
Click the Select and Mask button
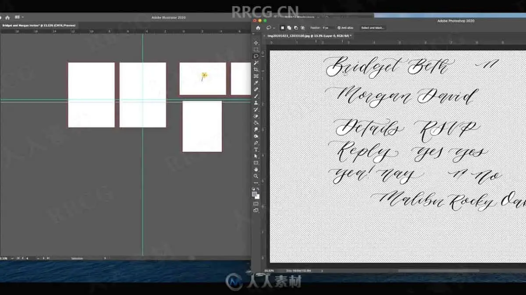pyautogui.click(x=373, y=28)
